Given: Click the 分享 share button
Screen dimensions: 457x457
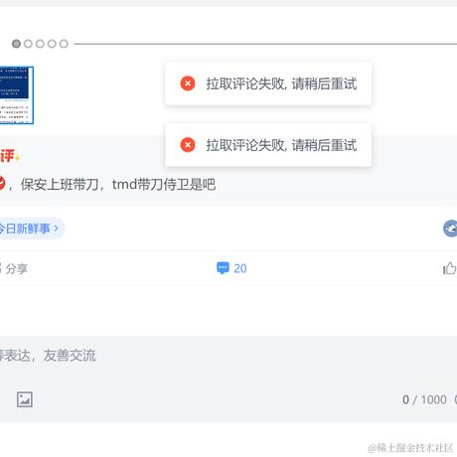Looking at the screenshot, I should [14, 268].
